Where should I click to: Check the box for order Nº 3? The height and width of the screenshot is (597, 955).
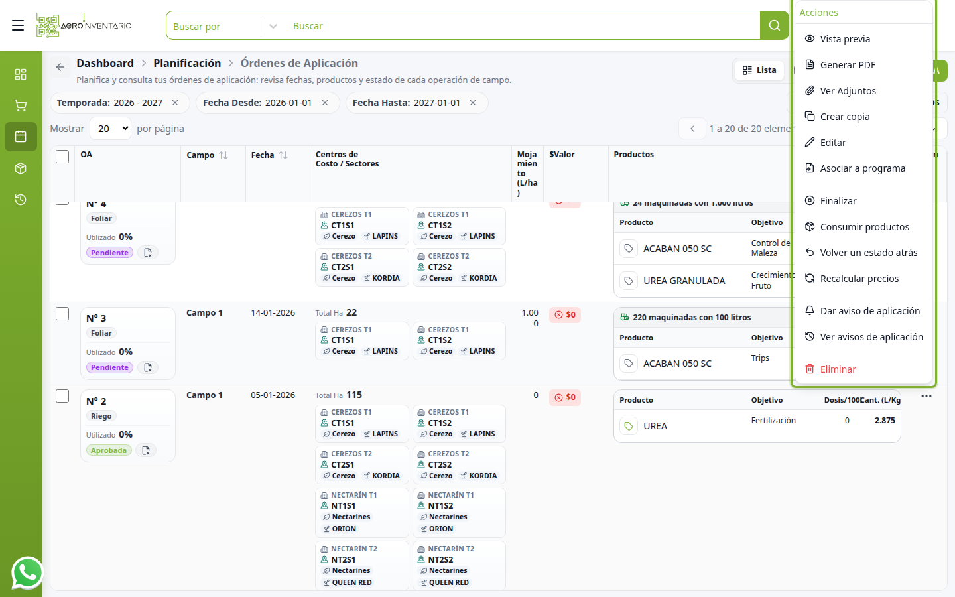(62, 314)
